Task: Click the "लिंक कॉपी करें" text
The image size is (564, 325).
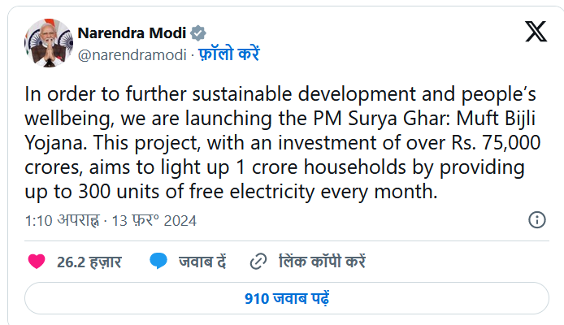Action: [x=322, y=262]
